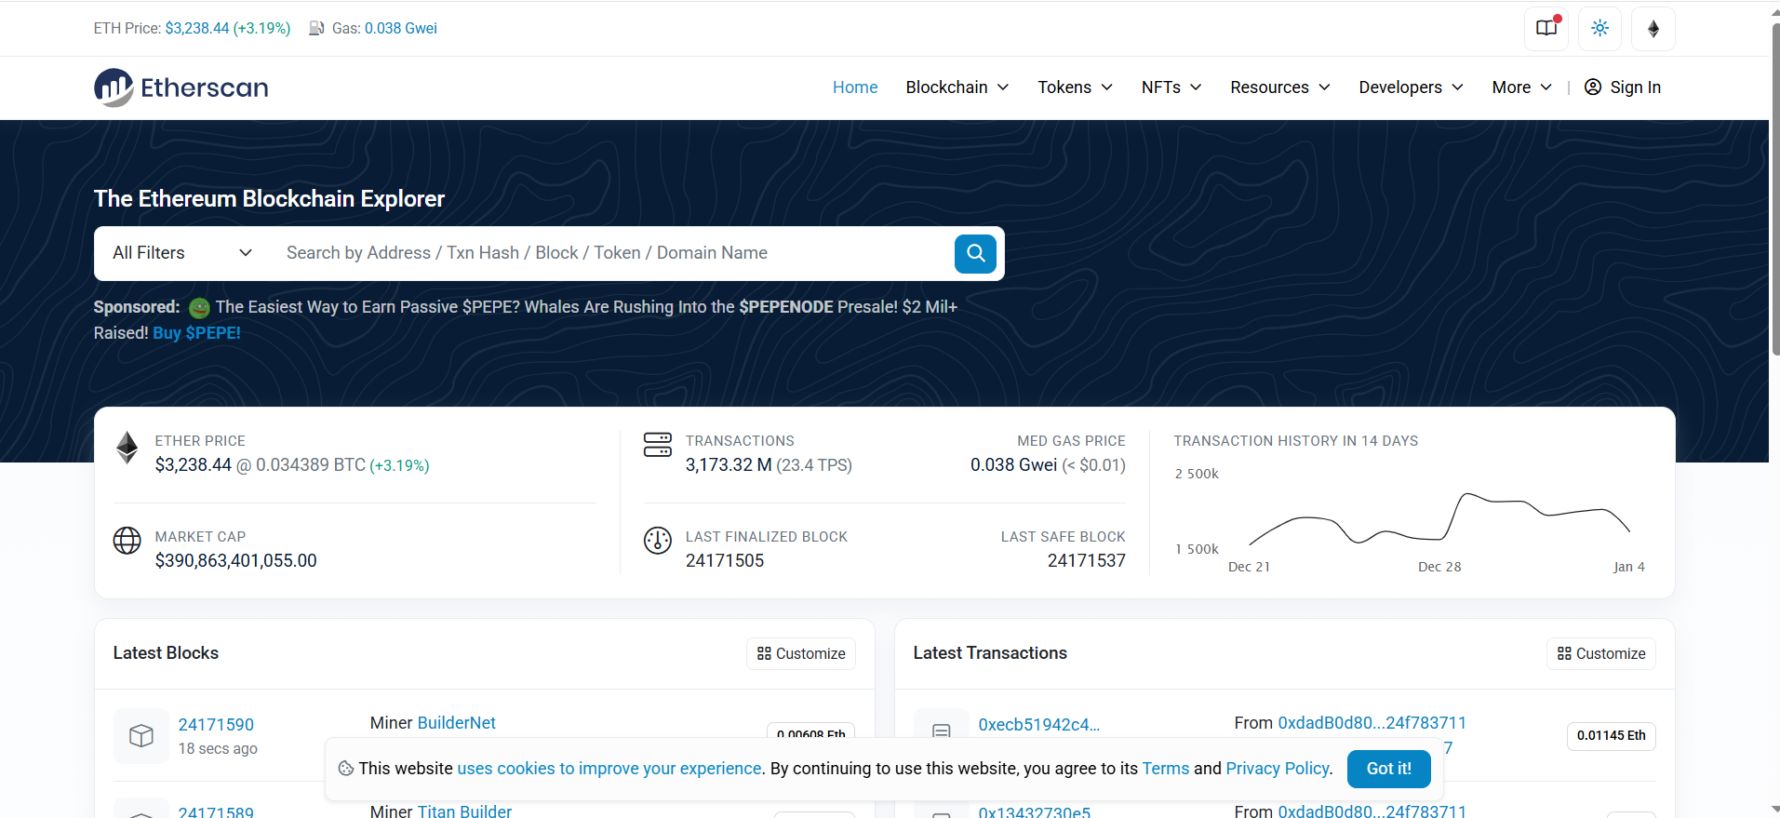Click Customize in Latest Blocks

pos(801,653)
